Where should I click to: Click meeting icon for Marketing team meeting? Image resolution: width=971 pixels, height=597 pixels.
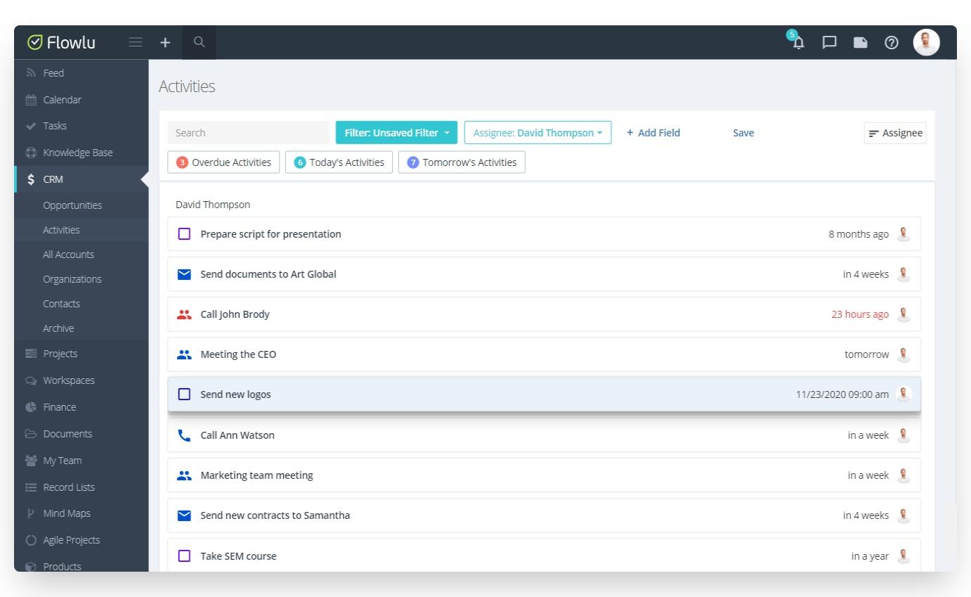184,475
